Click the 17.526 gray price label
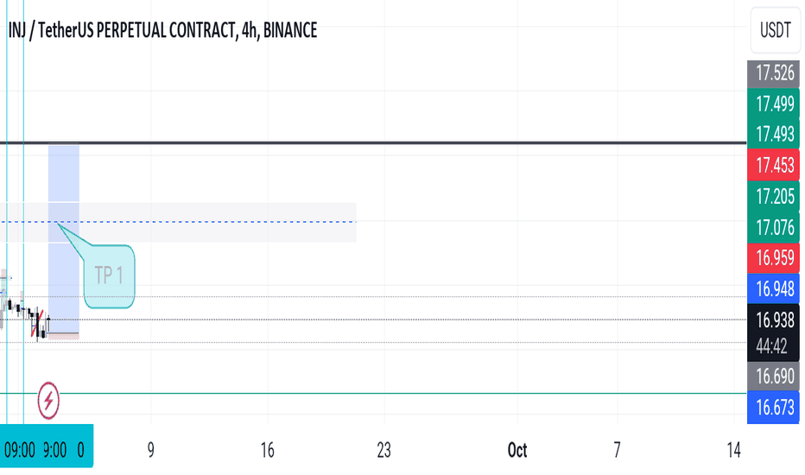Viewport: 805px width, 475px height. [773, 73]
